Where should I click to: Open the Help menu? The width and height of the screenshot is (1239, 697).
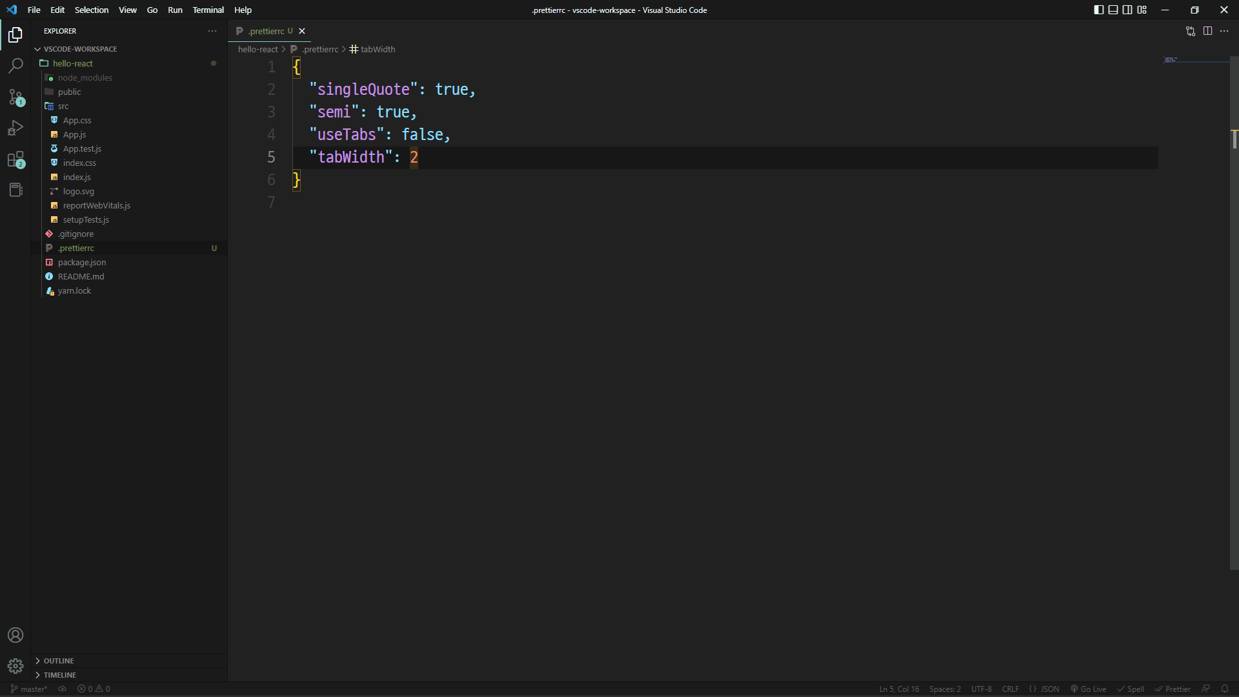pos(243,10)
